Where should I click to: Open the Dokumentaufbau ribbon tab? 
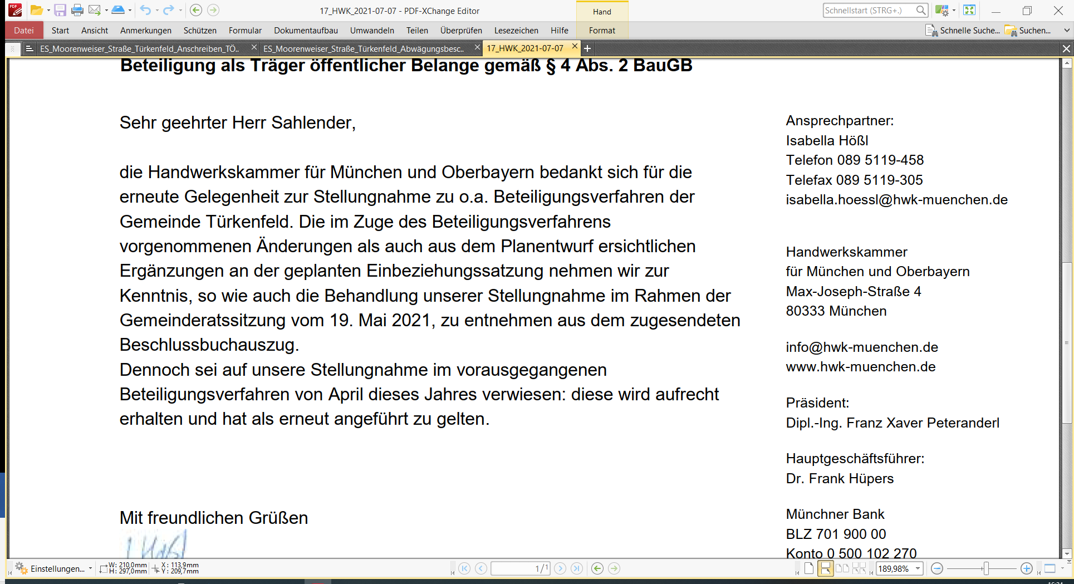pos(306,31)
